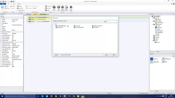Screen dimensions: 175x98
Task: Click the Redo arrow in quick access toolbar
Action: click(x=8, y=1)
